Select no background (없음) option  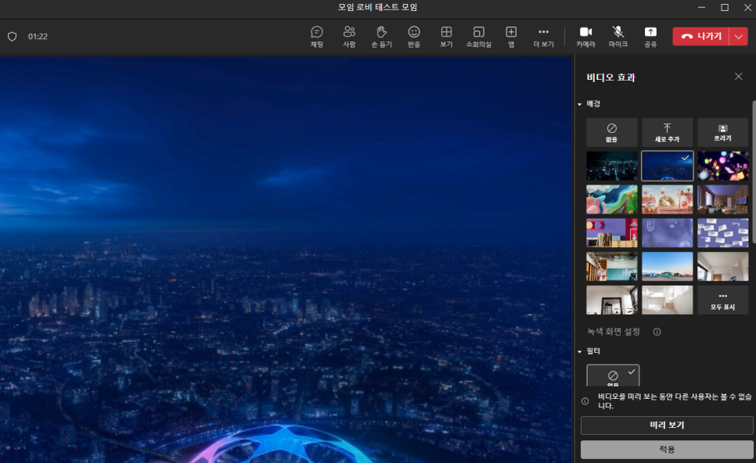pyautogui.click(x=611, y=132)
